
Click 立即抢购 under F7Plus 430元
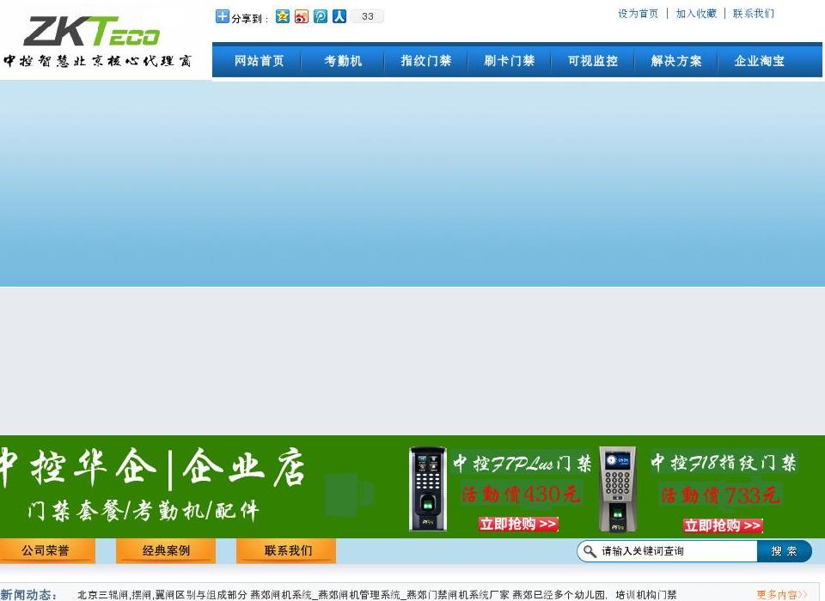[x=518, y=524]
